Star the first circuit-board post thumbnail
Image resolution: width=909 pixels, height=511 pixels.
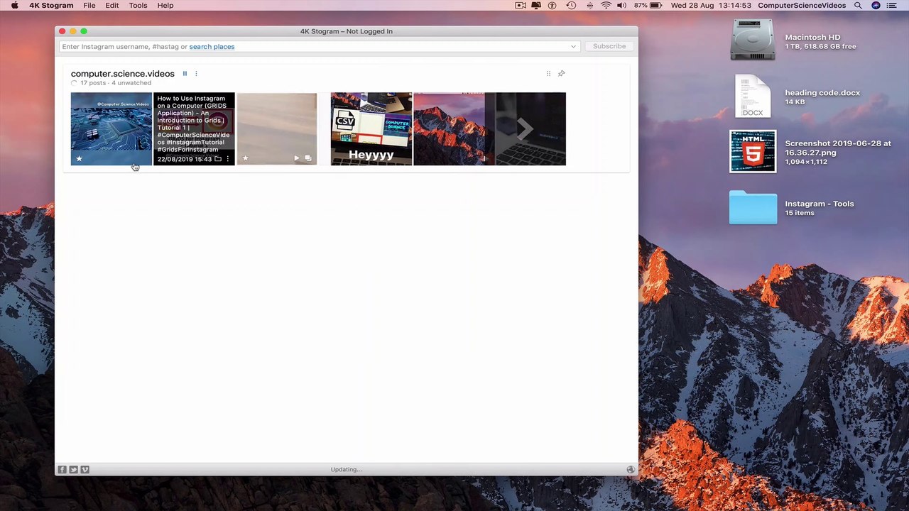tap(79, 158)
